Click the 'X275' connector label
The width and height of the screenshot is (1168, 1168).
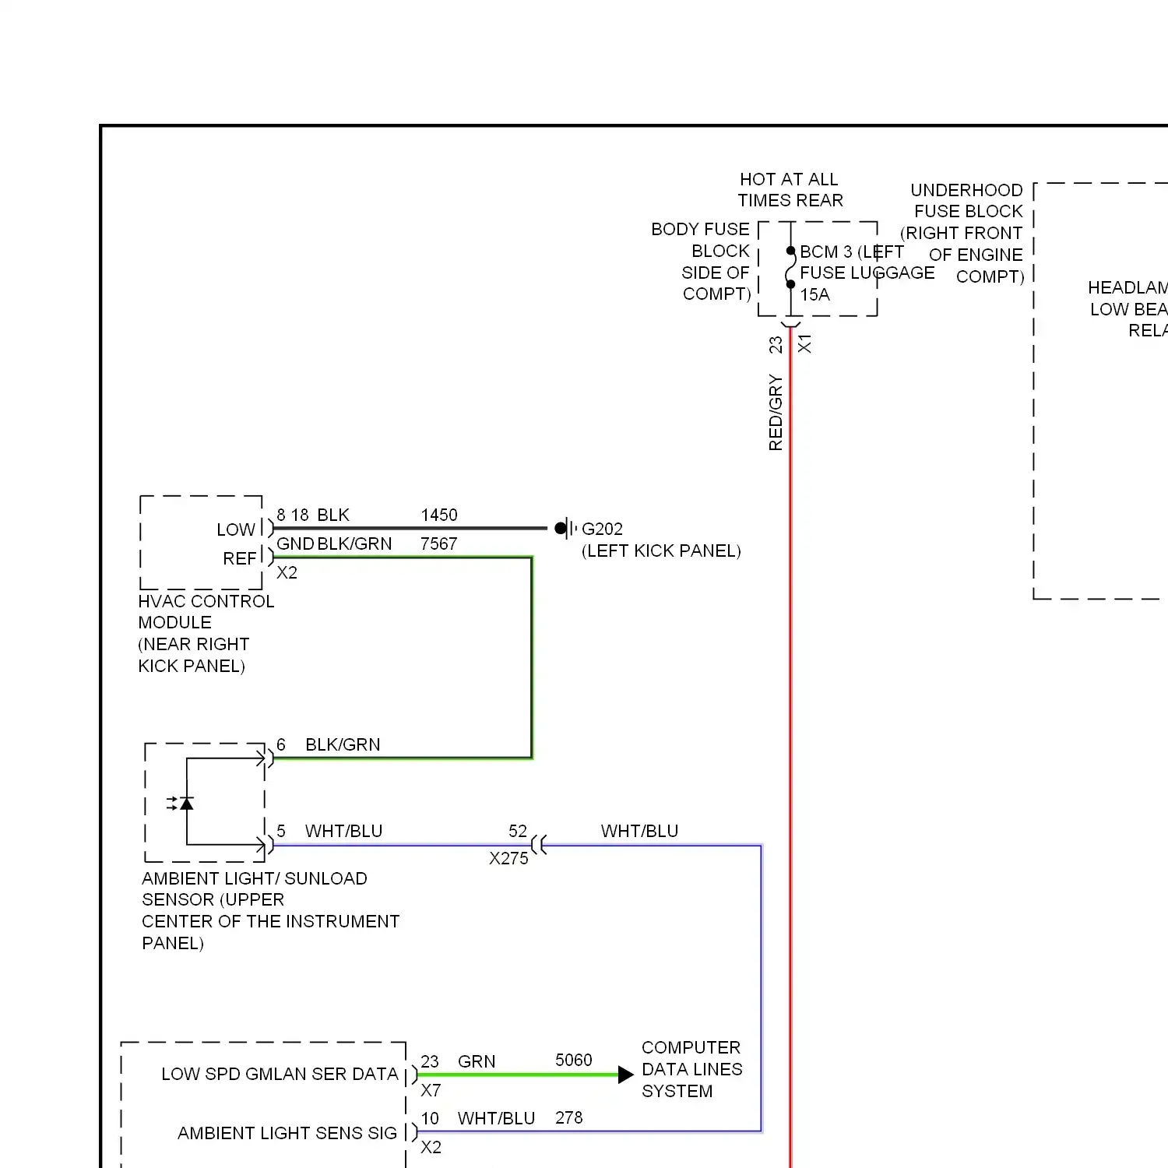point(508,858)
